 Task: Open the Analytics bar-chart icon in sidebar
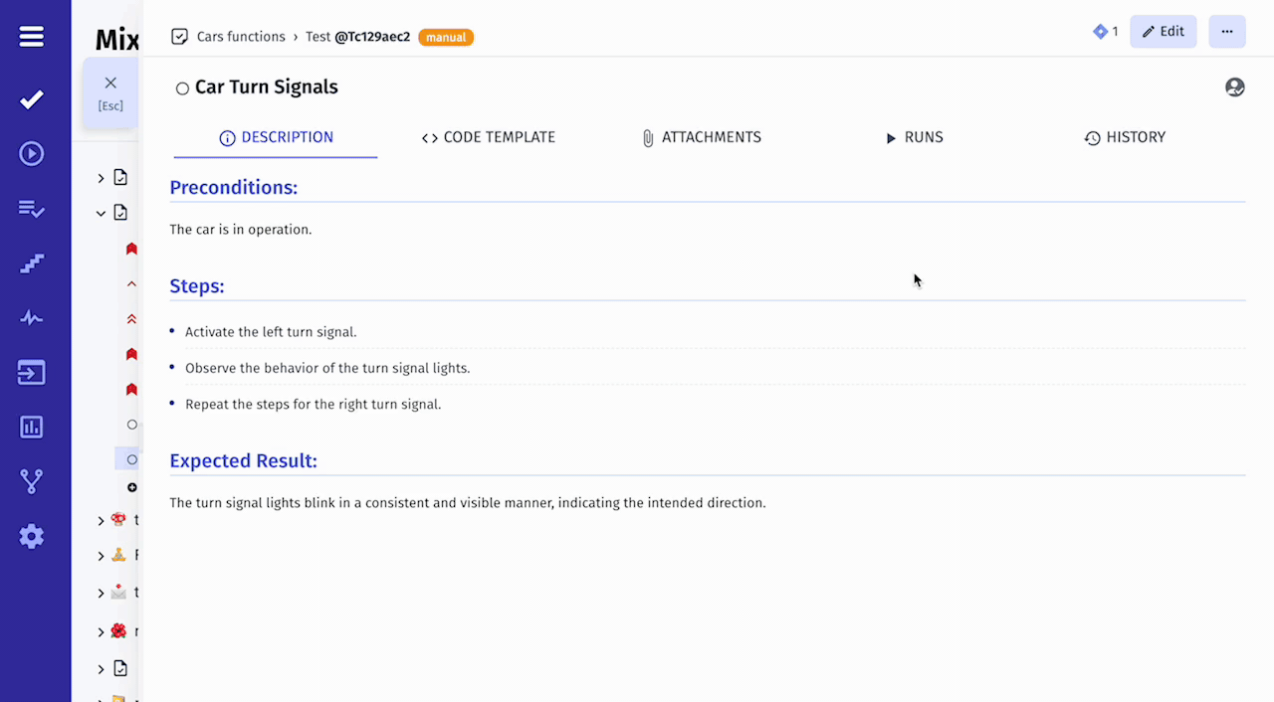click(32, 428)
